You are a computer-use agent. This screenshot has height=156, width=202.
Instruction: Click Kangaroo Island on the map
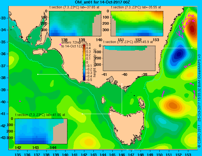pyautogui.click(x=40, y=52)
